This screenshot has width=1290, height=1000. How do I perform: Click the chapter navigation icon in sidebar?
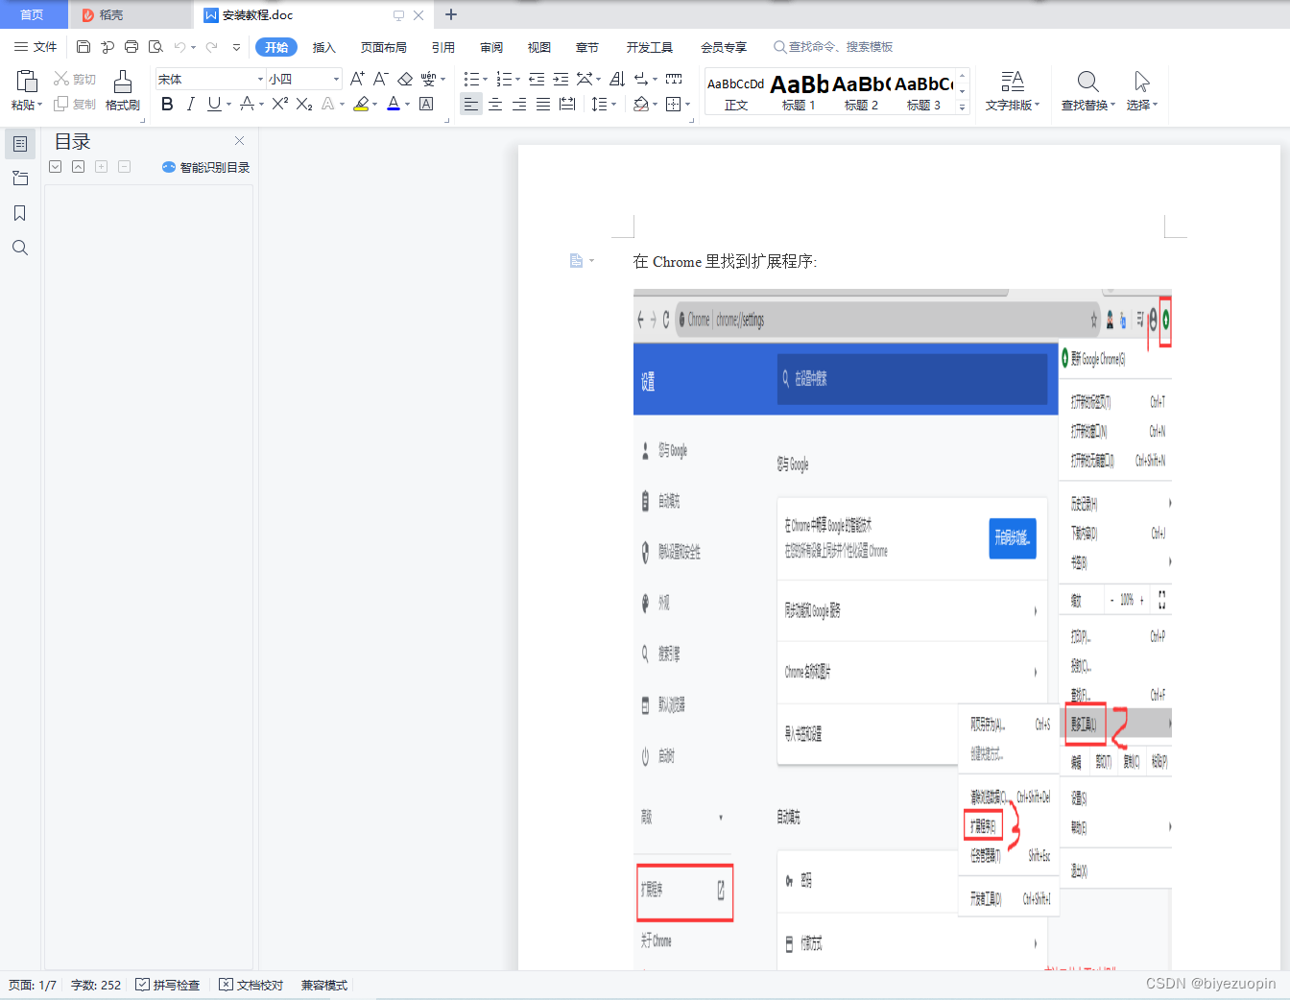coord(19,179)
